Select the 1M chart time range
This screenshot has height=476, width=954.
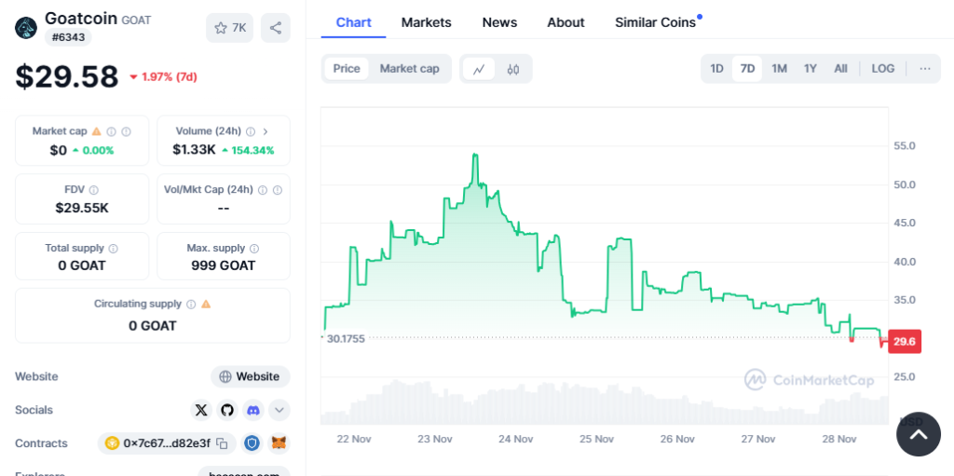click(779, 69)
